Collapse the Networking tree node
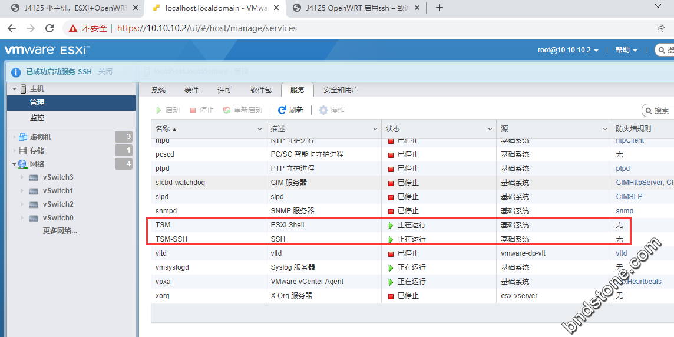 (x=15, y=164)
